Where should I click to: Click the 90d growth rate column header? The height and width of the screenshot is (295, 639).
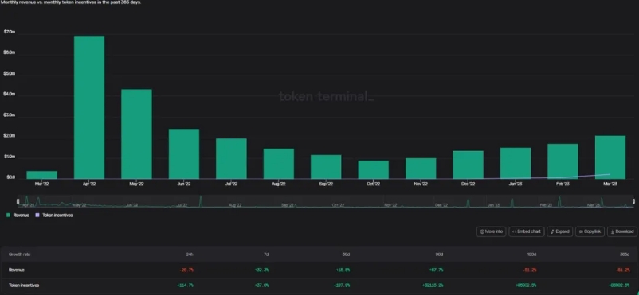pos(439,254)
